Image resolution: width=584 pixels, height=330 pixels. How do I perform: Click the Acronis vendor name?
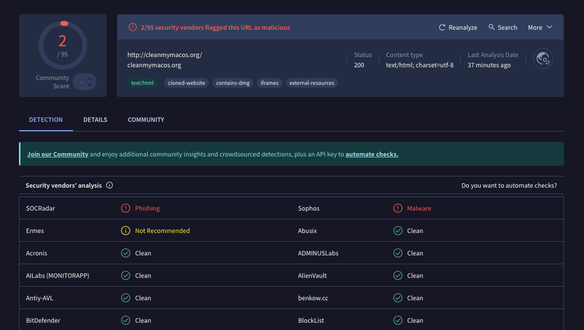[36, 253]
